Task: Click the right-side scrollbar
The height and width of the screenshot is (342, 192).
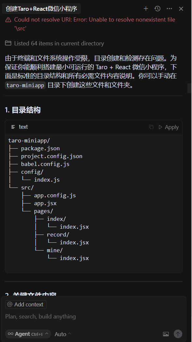Action: [189, 88]
